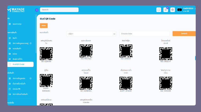The image size is (201, 112).
Task: Click the barcode lines icon
Action: tap(10, 59)
